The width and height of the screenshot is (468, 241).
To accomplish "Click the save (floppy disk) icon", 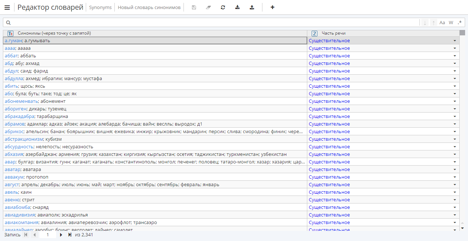I will pyautogui.click(x=194, y=7).
